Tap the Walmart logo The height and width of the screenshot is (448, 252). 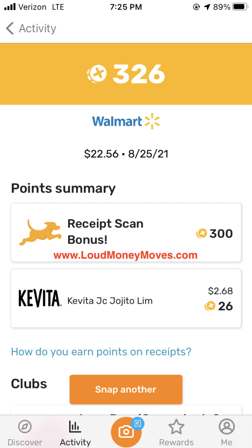tap(126, 122)
